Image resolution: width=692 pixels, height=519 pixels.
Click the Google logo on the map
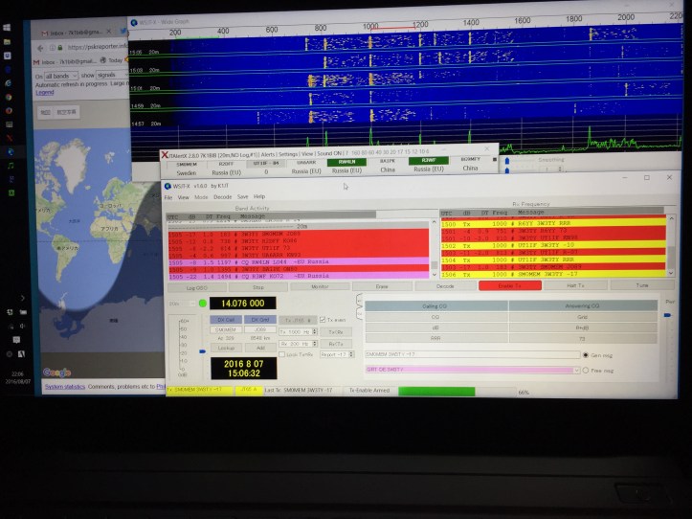[56, 372]
